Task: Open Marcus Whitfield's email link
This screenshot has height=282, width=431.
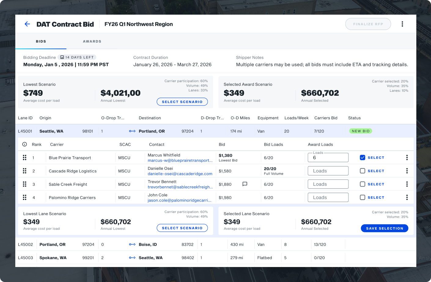Action: pos(180,161)
